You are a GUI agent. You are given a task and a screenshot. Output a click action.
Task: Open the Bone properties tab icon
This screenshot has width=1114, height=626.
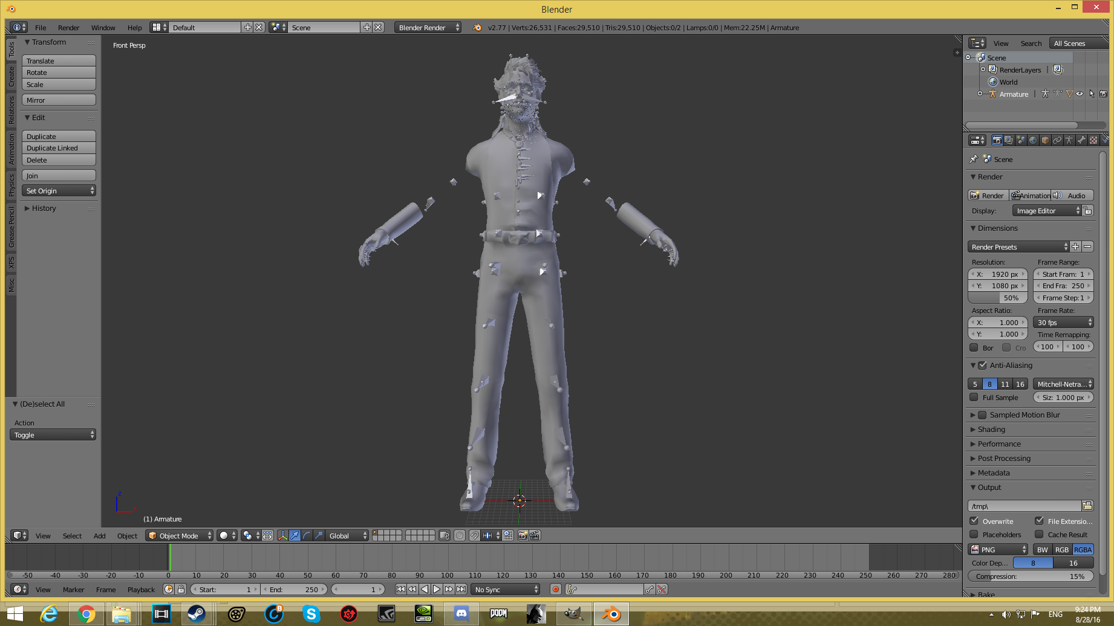coord(1081,140)
